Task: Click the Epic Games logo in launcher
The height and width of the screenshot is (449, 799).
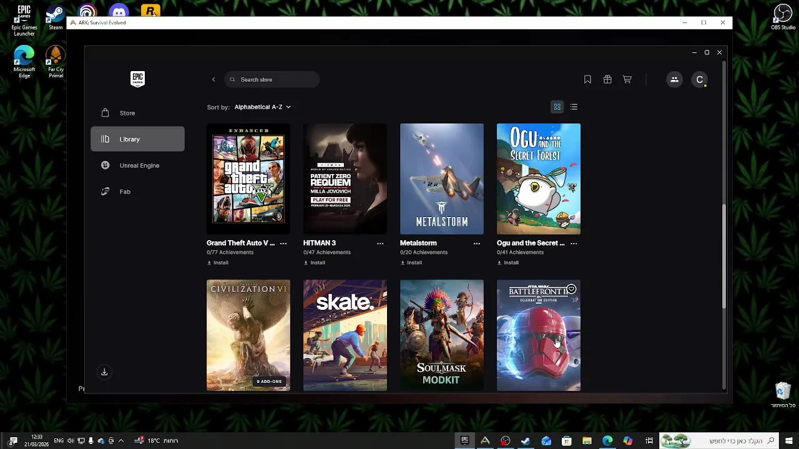Action: click(138, 79)
